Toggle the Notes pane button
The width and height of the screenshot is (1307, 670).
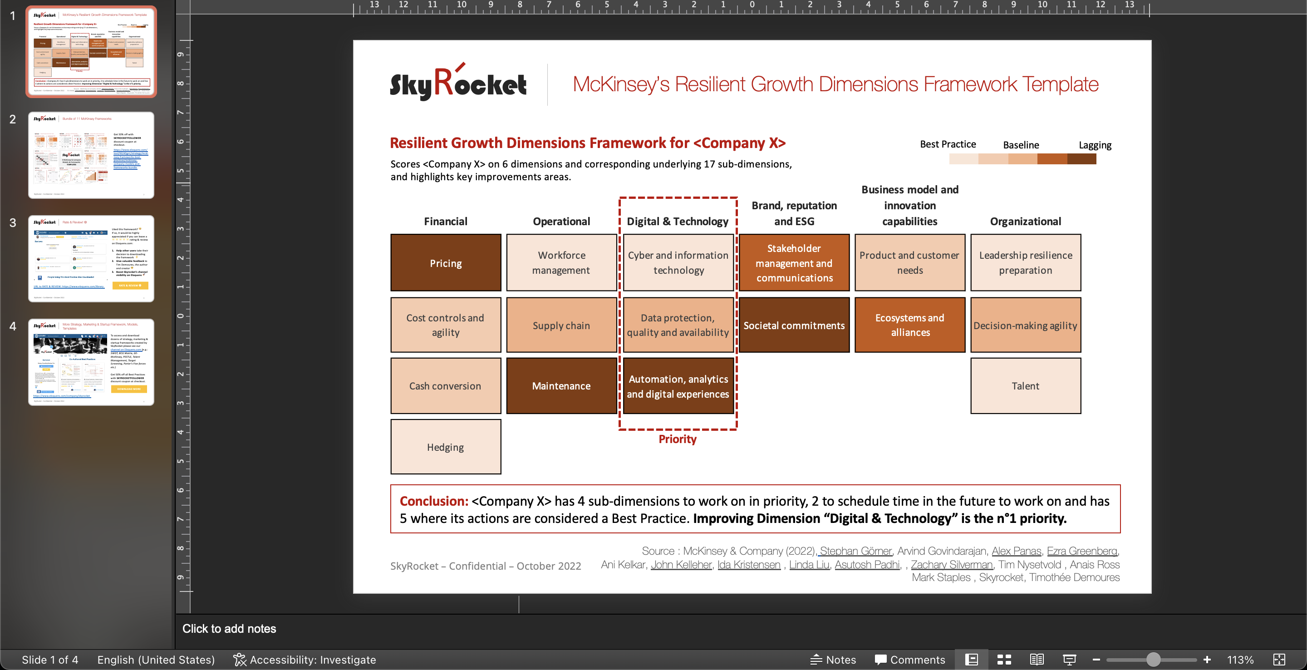coord(833,660)
